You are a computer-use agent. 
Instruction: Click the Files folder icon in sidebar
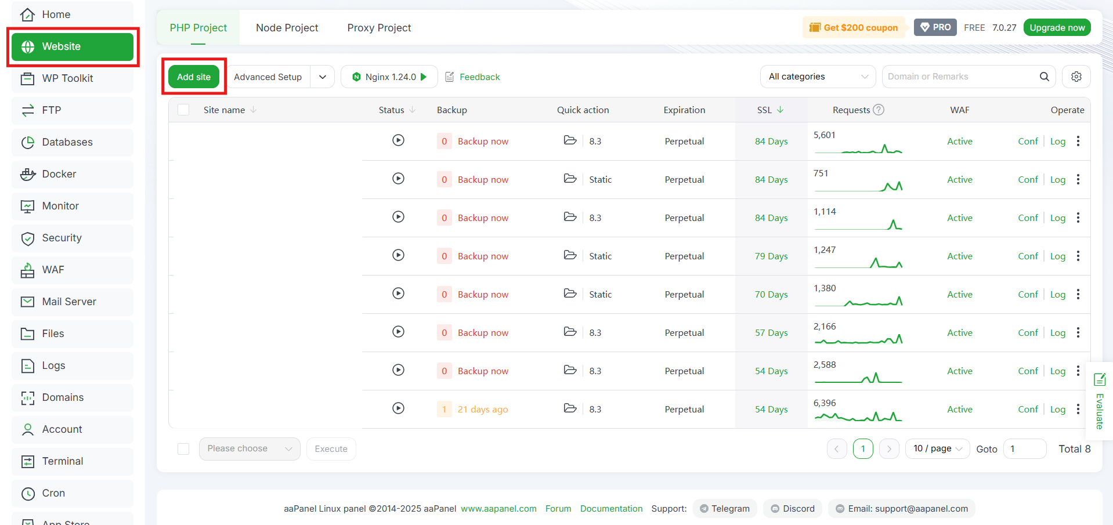(x=27, y=334)
